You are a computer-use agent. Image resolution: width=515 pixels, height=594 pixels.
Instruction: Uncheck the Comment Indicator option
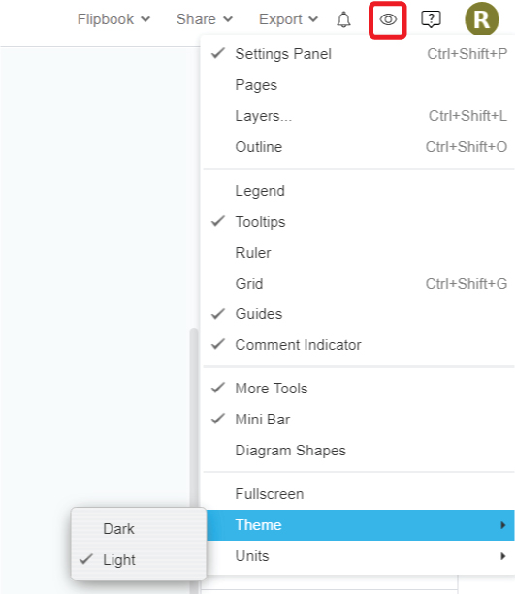coord(359,345)
